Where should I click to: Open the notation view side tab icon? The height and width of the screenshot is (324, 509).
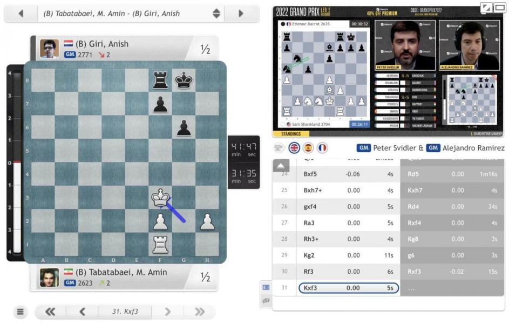266,288
